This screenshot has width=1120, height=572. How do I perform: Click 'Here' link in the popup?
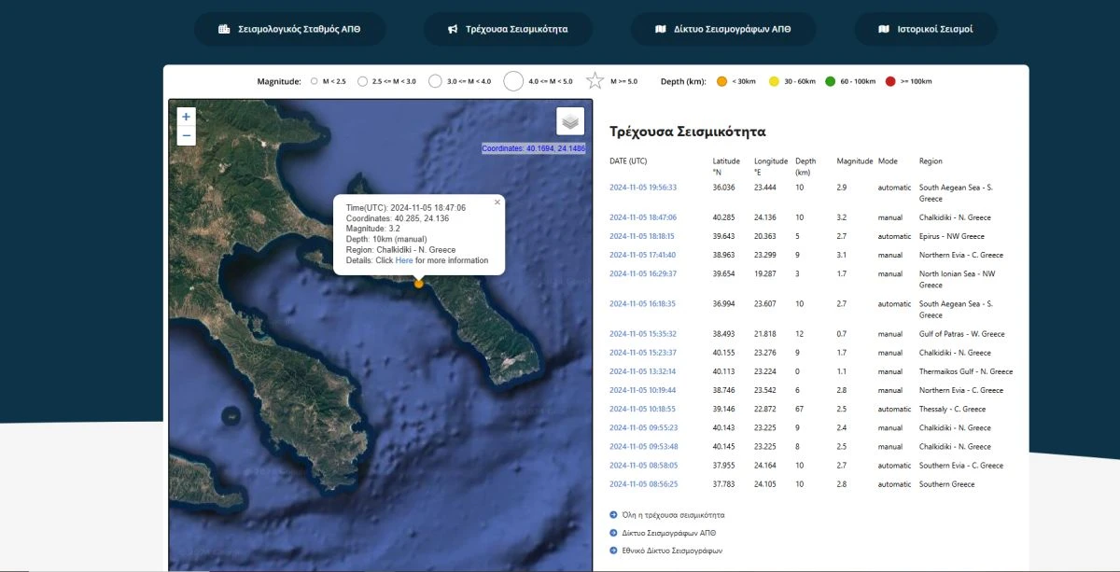[403, 260]
